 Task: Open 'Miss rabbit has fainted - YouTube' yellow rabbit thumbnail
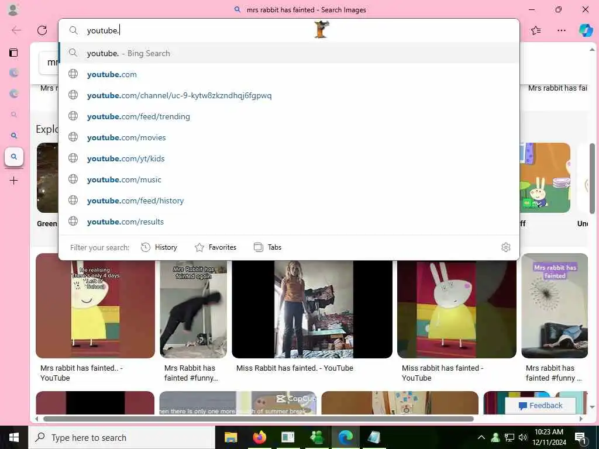456,309
